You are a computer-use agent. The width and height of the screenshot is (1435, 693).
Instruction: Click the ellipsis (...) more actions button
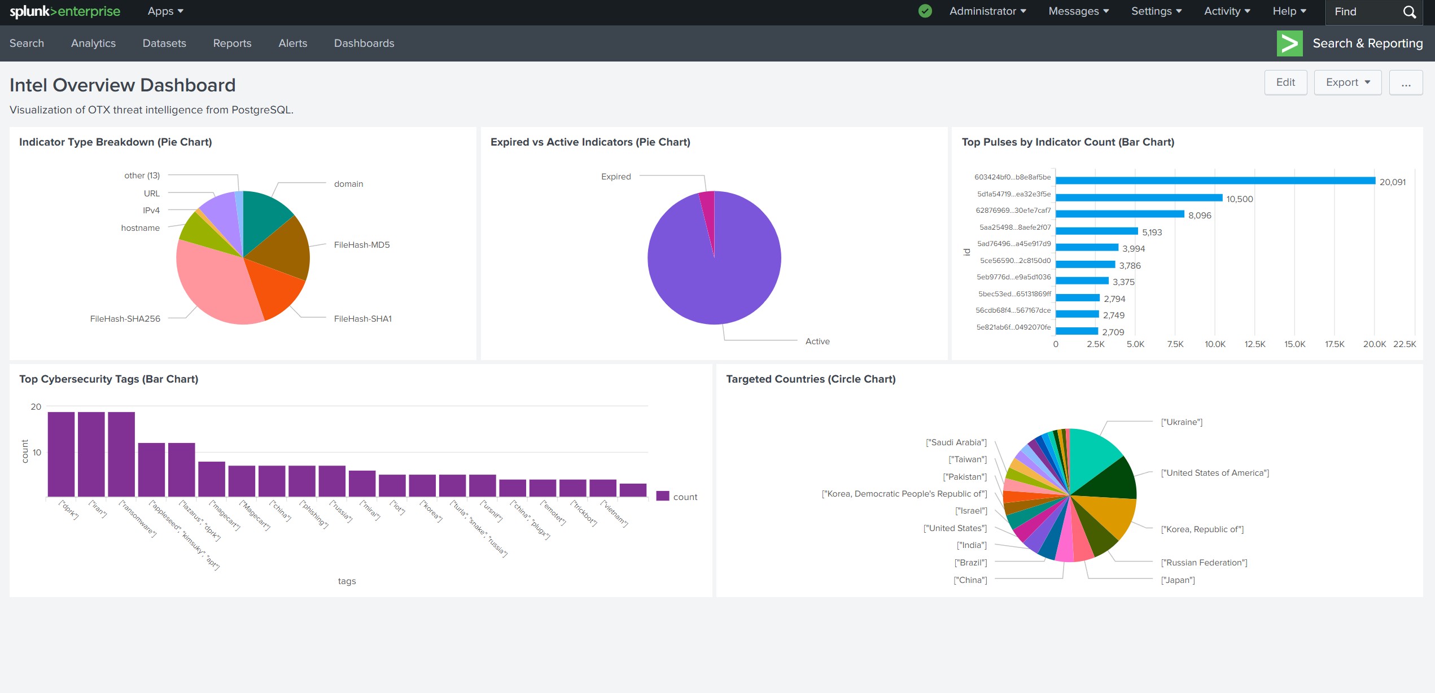(x=1406, y=83)
